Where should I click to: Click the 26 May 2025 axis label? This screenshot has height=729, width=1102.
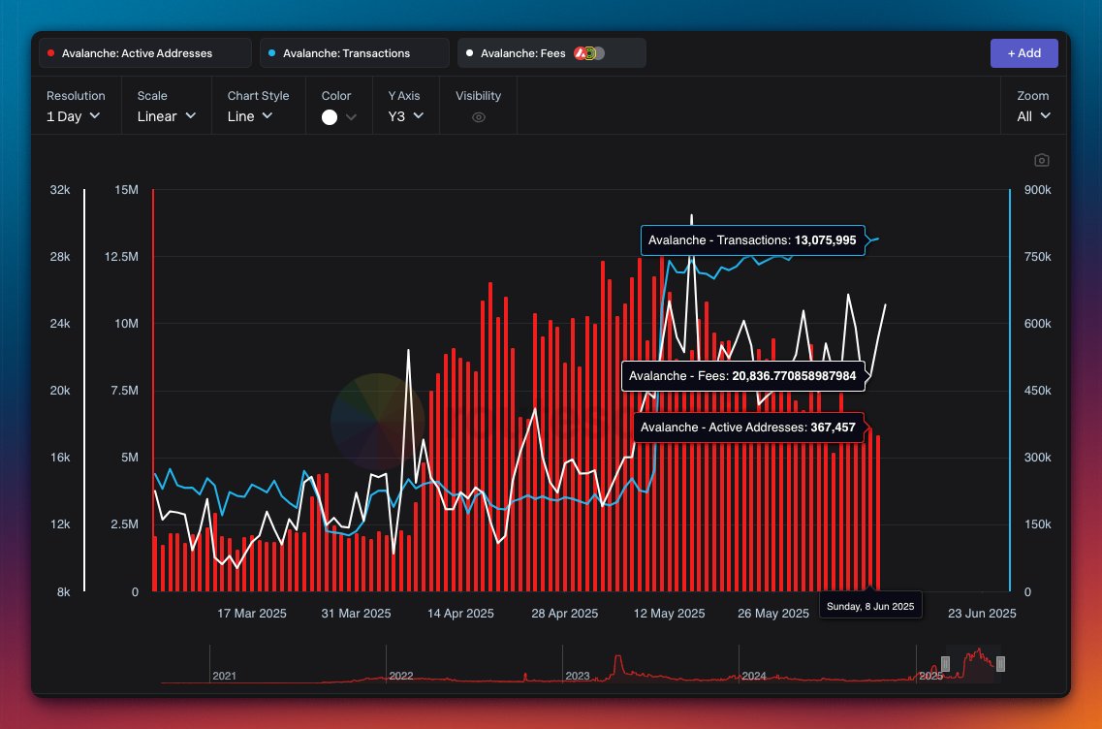(x=773, y=614)
